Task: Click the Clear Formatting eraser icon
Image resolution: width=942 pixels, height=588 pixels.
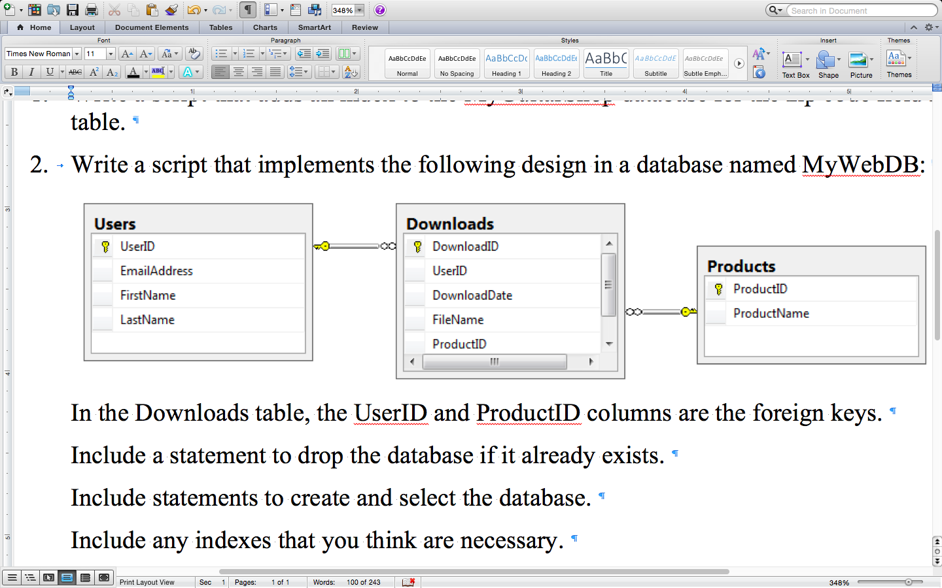Action: tap(194, 54)
